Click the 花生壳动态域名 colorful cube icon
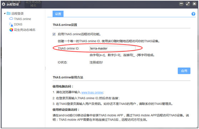Screen dimensions: 199x129 click(x=11, y=30)
